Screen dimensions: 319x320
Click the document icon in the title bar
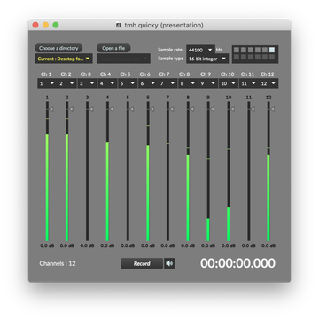(x=119, y=26)
